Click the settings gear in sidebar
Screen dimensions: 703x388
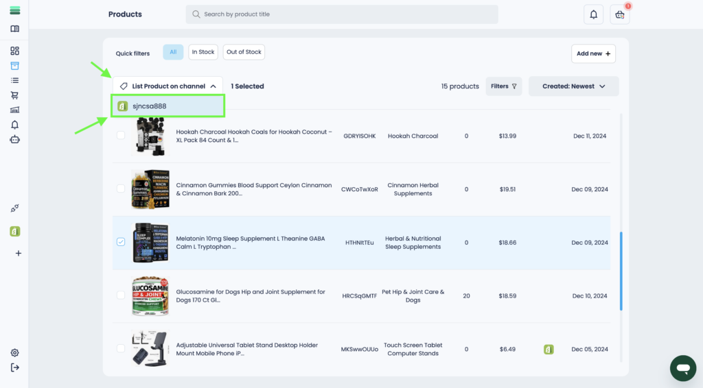coord(14,352)
